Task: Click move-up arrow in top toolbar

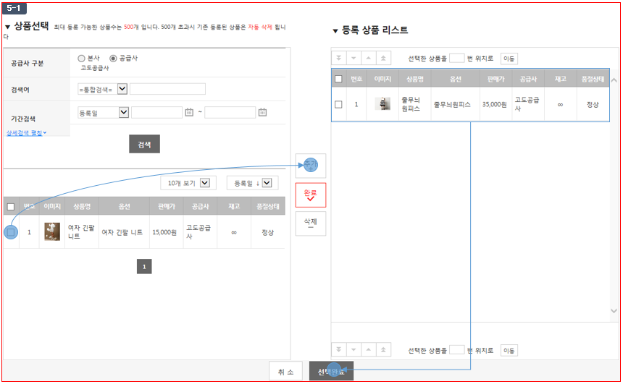Action: 368,59
